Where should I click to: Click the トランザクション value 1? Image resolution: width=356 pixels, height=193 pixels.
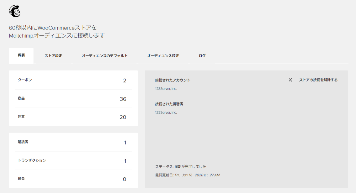pos(125,161)
